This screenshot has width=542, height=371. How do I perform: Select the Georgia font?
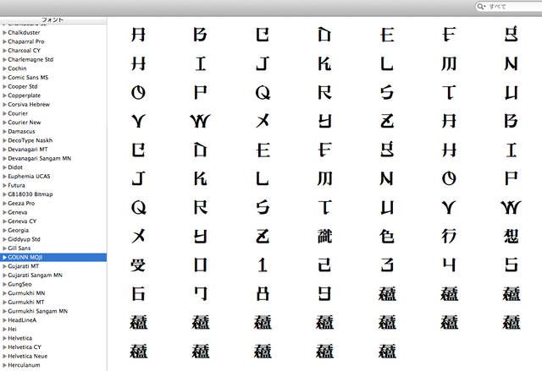(19, 230)
